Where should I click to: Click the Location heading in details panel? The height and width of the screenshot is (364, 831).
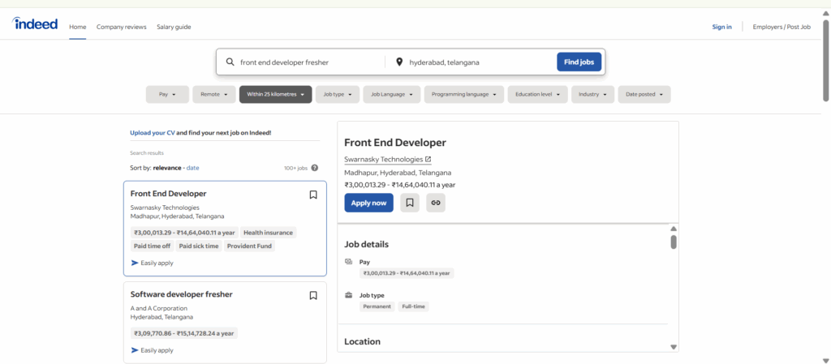point(363,342)
